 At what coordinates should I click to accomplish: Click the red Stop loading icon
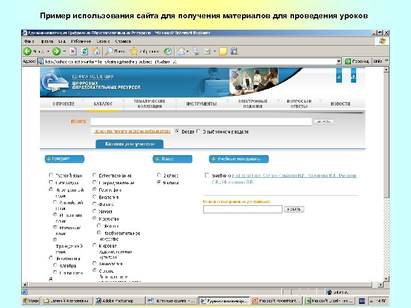pos(73,51)
